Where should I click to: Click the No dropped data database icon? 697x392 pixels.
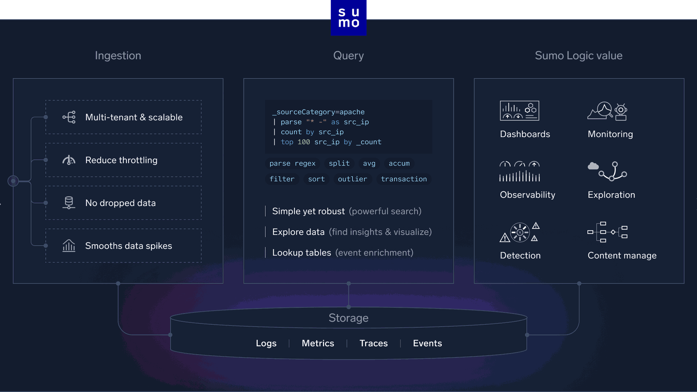point(69,203)
